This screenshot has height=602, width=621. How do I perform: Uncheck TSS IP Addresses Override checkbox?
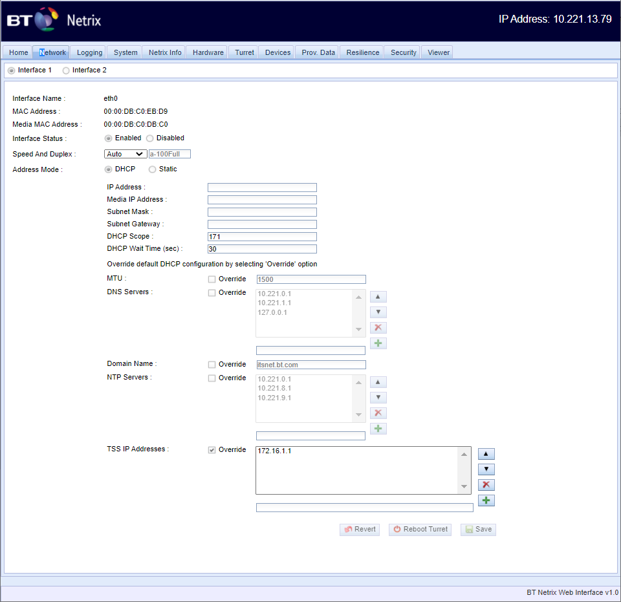(x=212, y=450)
